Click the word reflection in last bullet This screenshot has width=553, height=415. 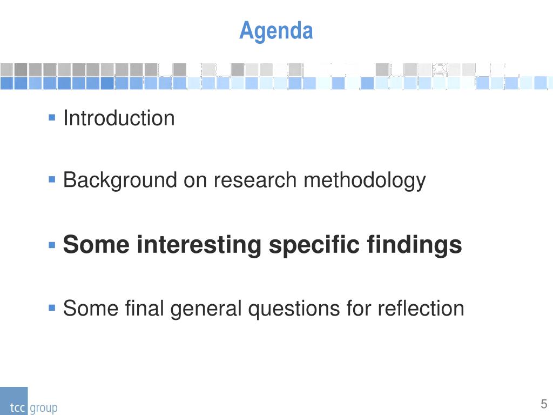pos(421,308)
